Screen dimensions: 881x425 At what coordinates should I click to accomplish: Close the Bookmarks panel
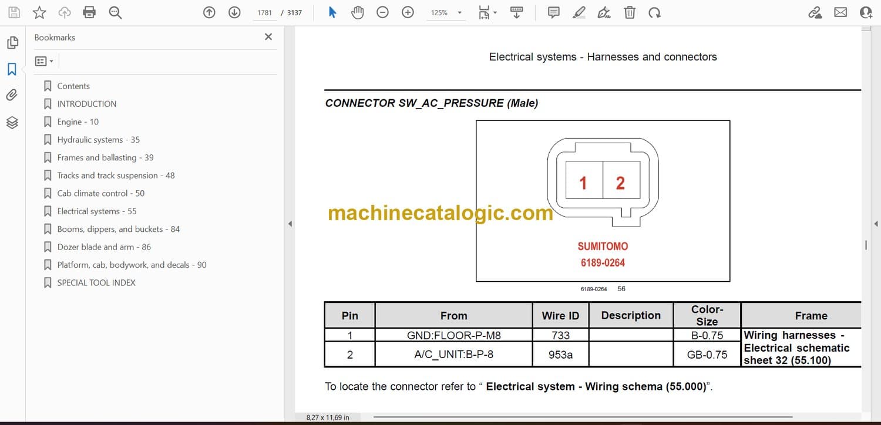268,37
